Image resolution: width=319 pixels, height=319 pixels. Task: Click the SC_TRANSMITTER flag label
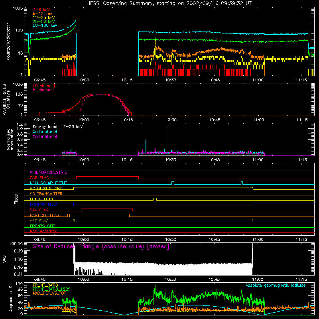click(46, 194)
